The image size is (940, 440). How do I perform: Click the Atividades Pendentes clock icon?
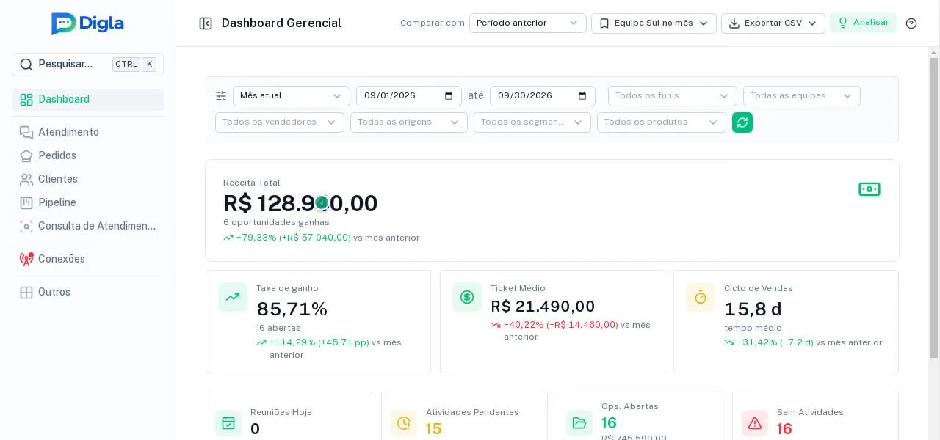click(404, 423)
